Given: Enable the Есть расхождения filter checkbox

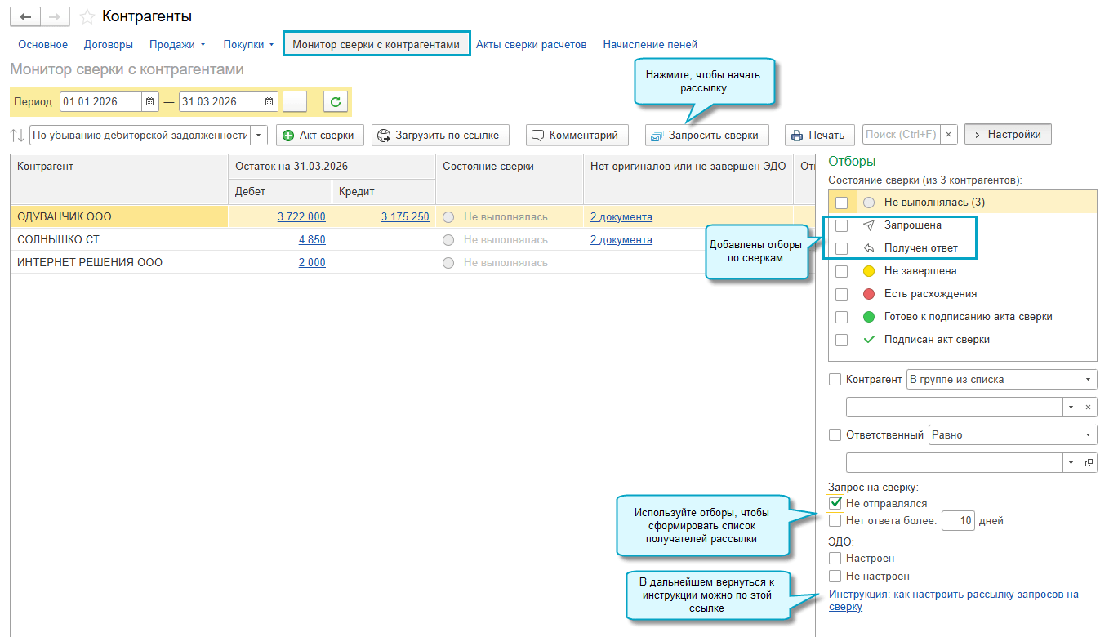Looking at the screenshot, I should coord(842,294).
